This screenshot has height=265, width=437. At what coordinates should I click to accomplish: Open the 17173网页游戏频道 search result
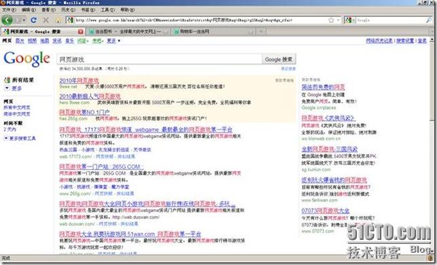tap(146, 130)
